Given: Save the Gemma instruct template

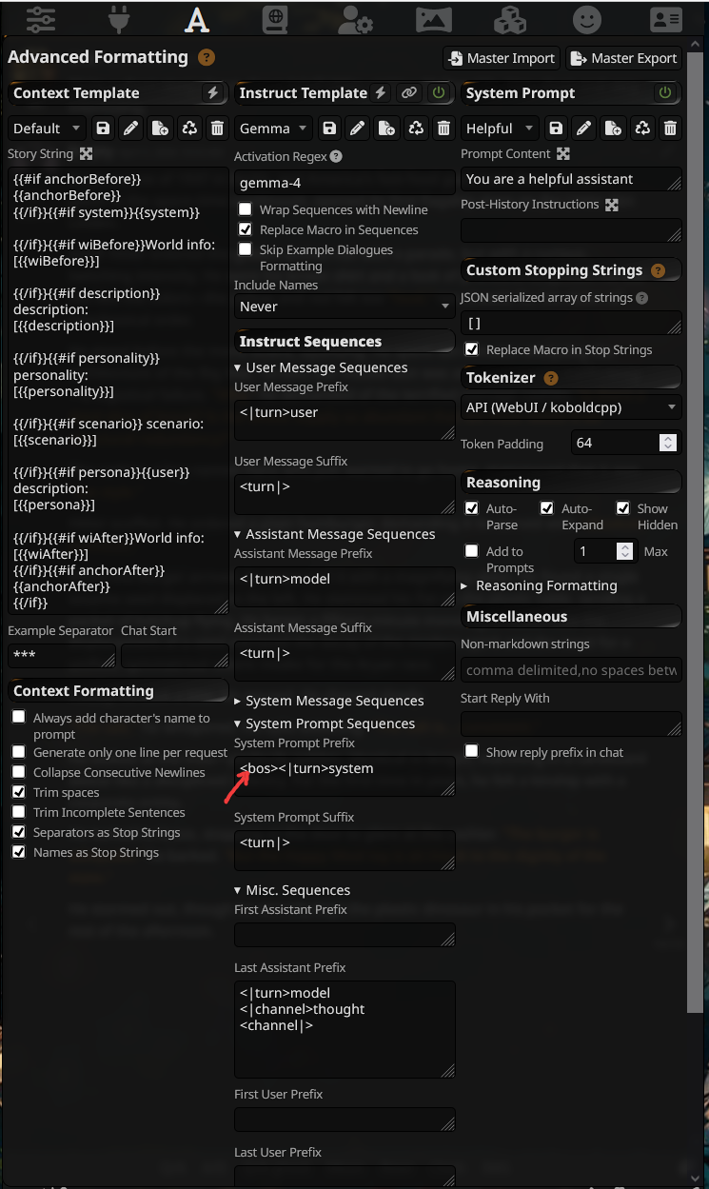Looking at the screenshot, I should 329,129.
